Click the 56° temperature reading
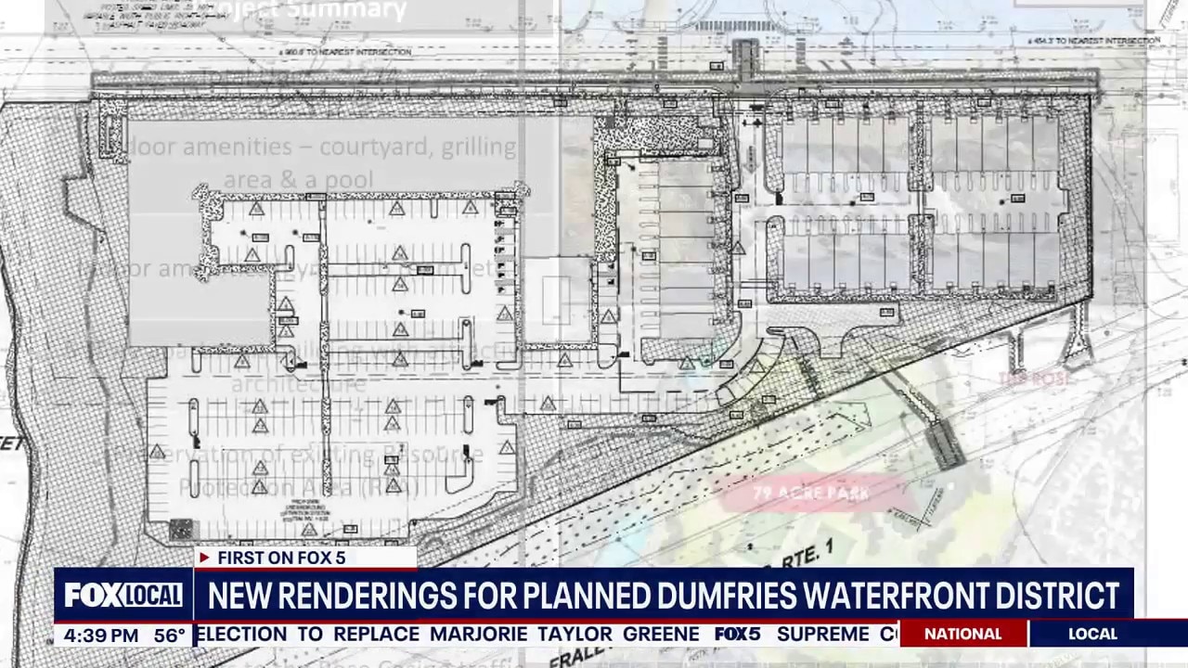Image resolution: width=1188 pixels, height=668 pixels. tap(170, 636)
